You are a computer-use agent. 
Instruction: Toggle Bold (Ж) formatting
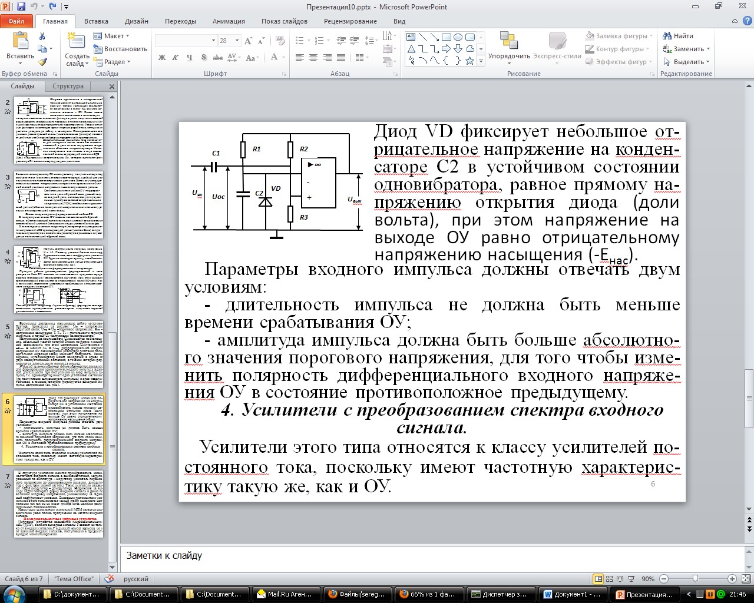click(x=162, y=58)
